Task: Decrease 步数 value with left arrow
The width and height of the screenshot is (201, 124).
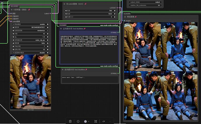Action: point(13,34)
